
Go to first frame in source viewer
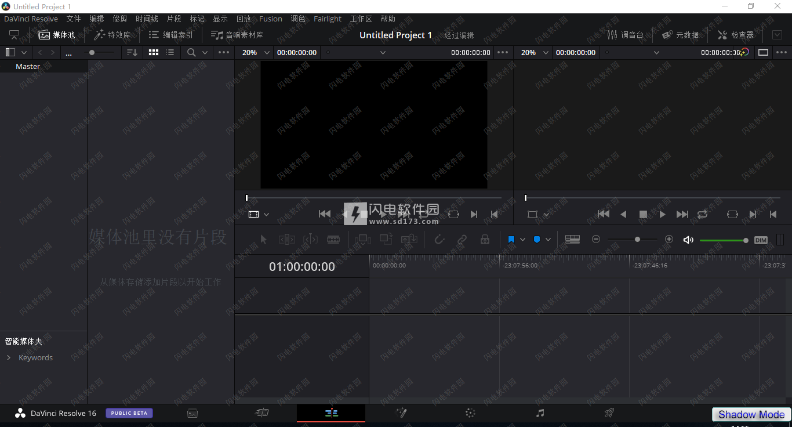click(325, 214)
